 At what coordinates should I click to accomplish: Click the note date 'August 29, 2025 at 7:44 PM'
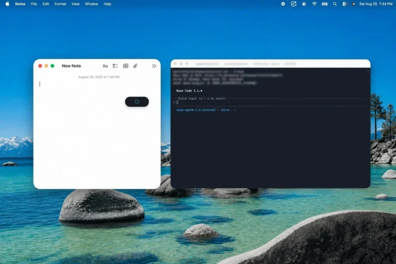pyautogui.click(x=99, y=77)
